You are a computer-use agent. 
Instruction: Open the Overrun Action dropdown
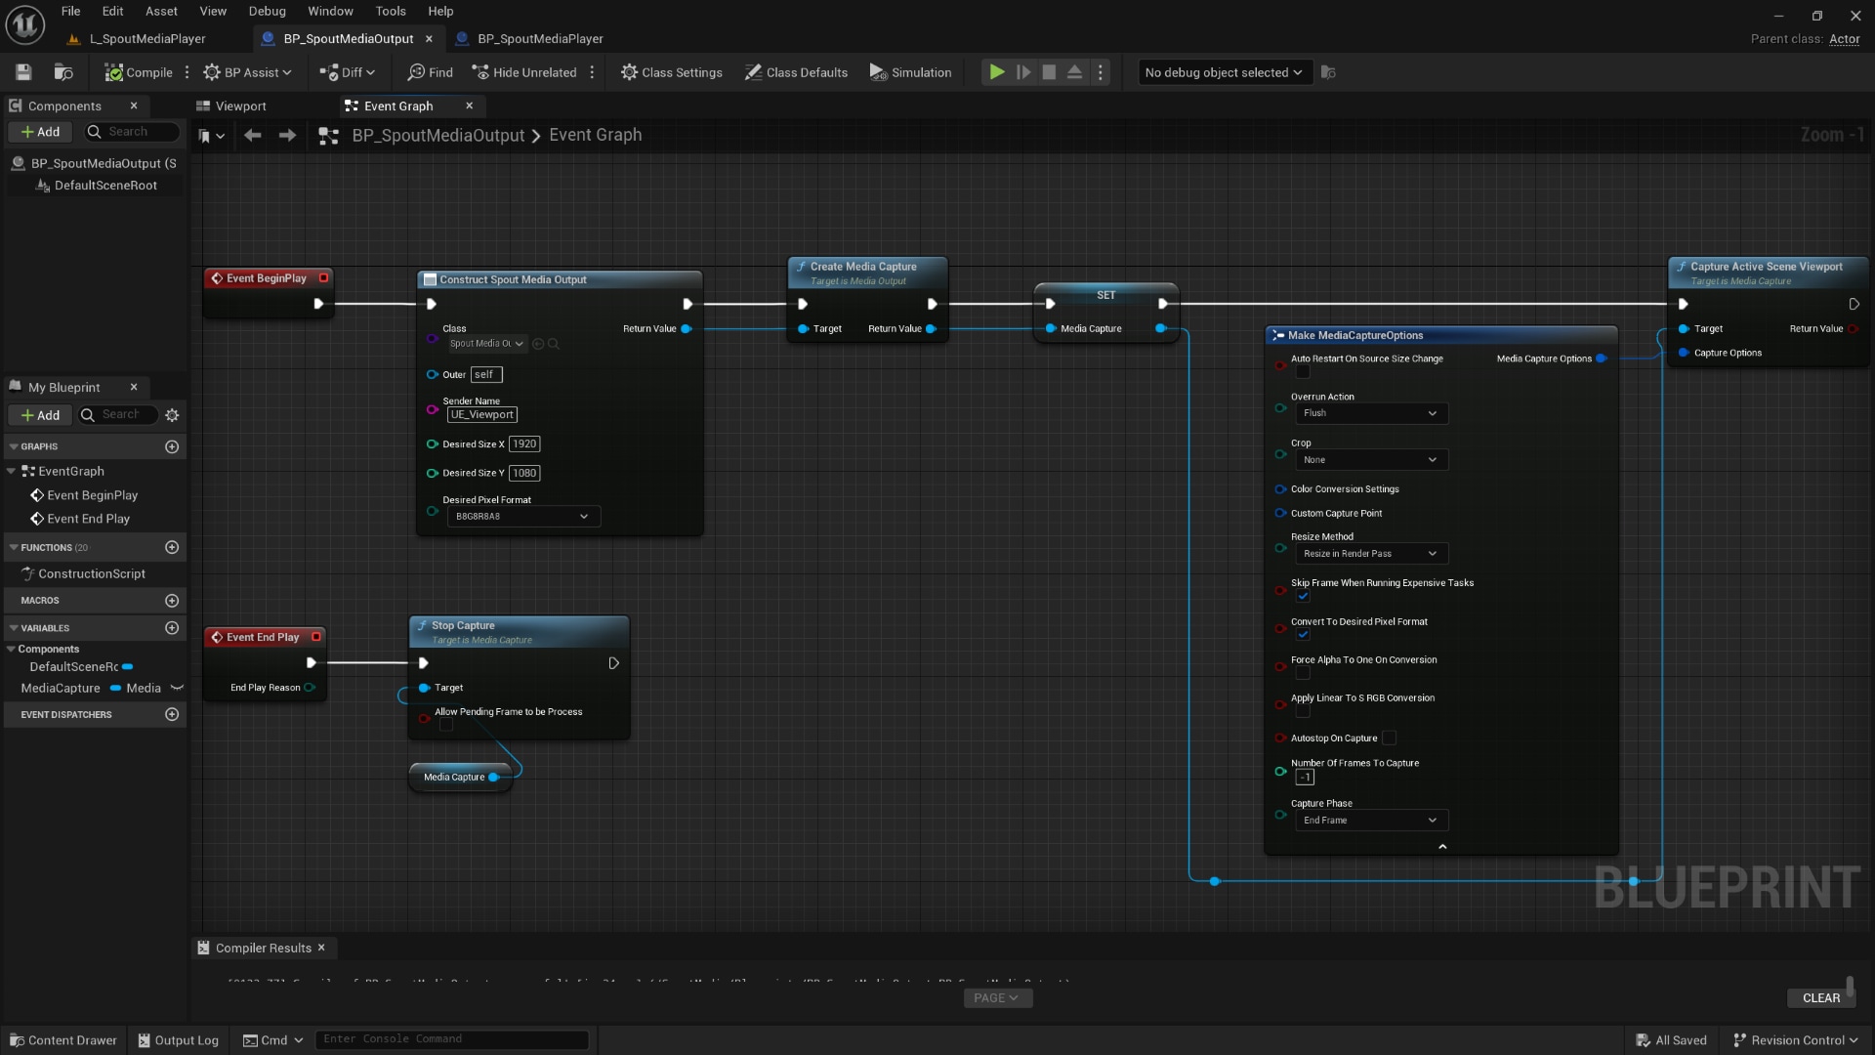(x=1370, y=413)
